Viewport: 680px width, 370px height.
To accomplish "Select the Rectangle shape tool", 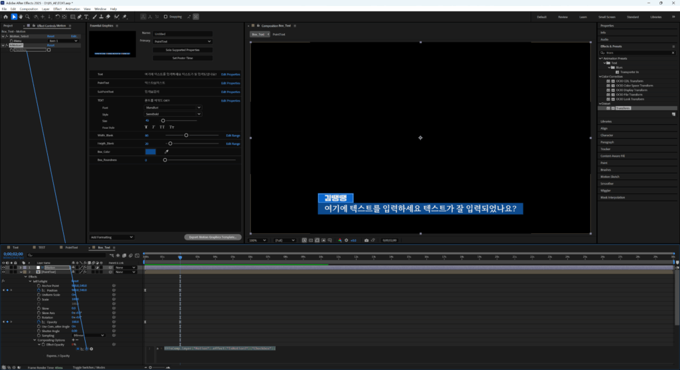I will [72, 17].
